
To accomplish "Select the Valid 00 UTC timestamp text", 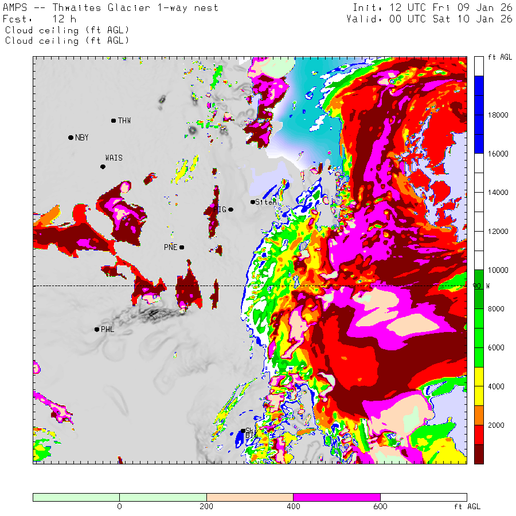I will (429, 19).
